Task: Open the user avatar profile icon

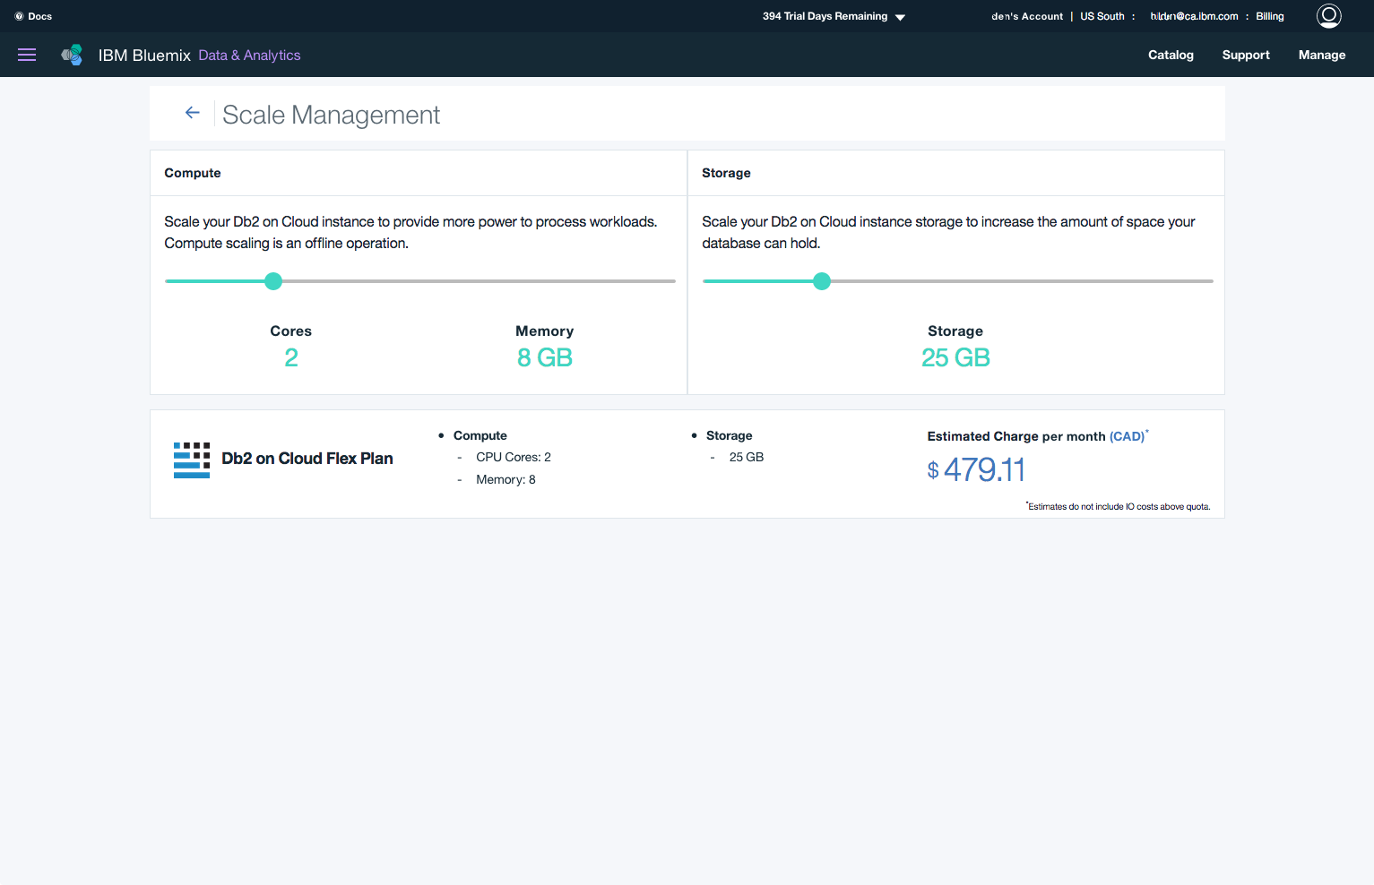Action: 1328,16
